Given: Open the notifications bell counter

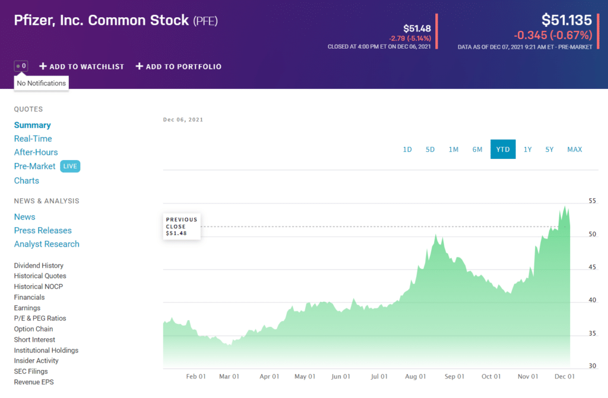Looking at the screenshot, I should [x=21, y=66].
